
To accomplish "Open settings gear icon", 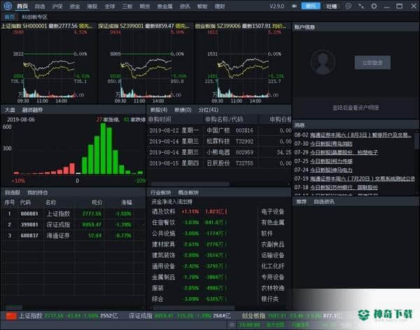I will [x=374, y=6].
